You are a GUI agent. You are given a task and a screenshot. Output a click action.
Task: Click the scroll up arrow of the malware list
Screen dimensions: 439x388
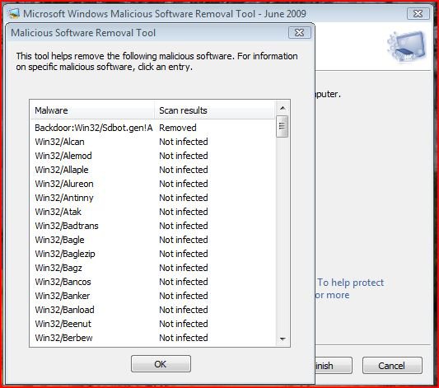283,108
